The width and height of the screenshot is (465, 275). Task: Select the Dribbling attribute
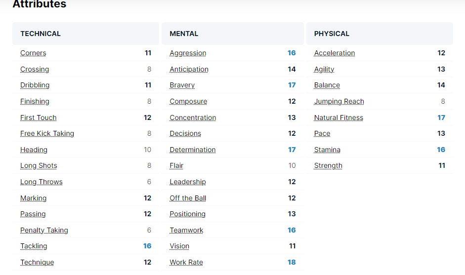point(35,85)
